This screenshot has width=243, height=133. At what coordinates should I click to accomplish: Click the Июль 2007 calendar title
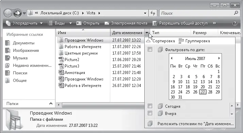[195, 59]
